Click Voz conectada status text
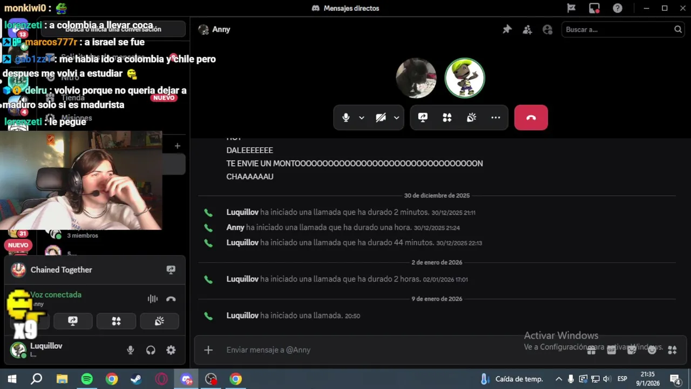The height and width of the screenshot is (389, 691). click(56, 294)
